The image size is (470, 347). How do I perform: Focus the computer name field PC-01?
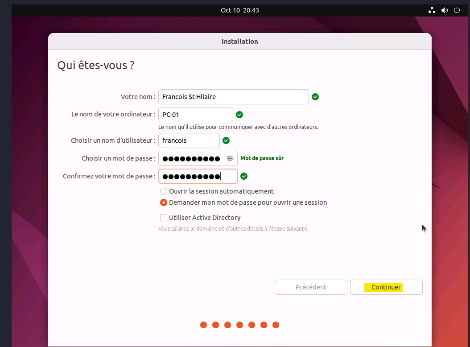tap(195, 115)
